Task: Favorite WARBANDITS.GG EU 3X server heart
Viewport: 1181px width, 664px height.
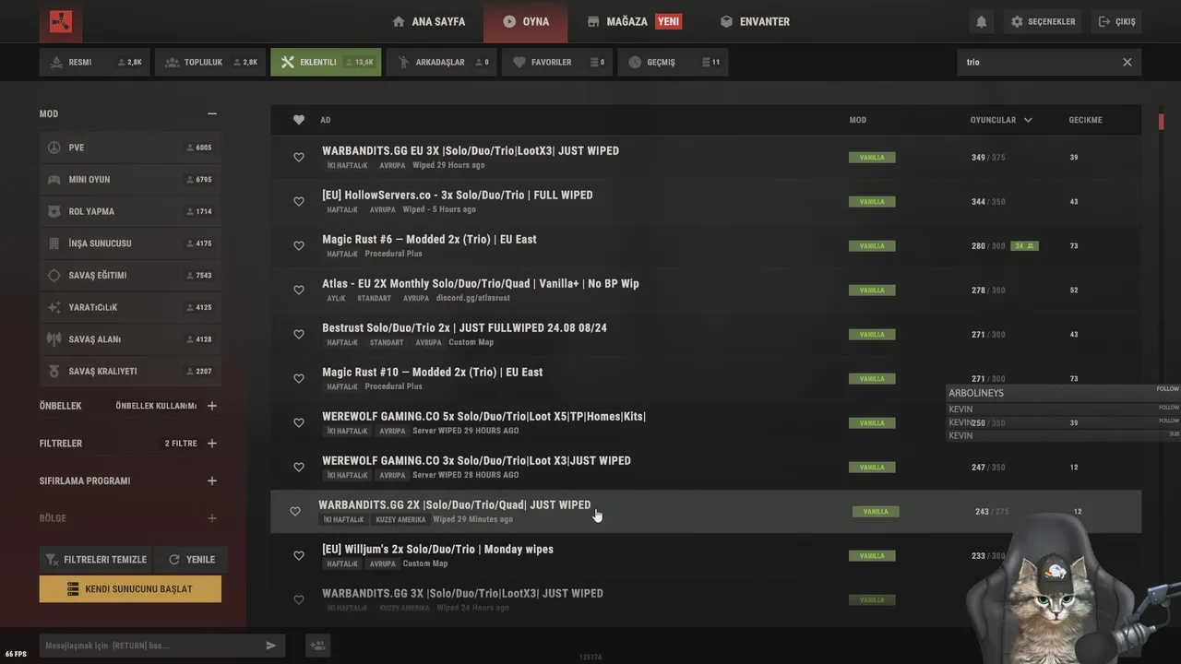Action: tap(299, 158)
